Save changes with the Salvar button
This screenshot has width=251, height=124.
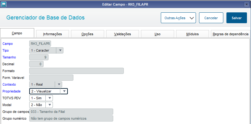coord(237,18)
